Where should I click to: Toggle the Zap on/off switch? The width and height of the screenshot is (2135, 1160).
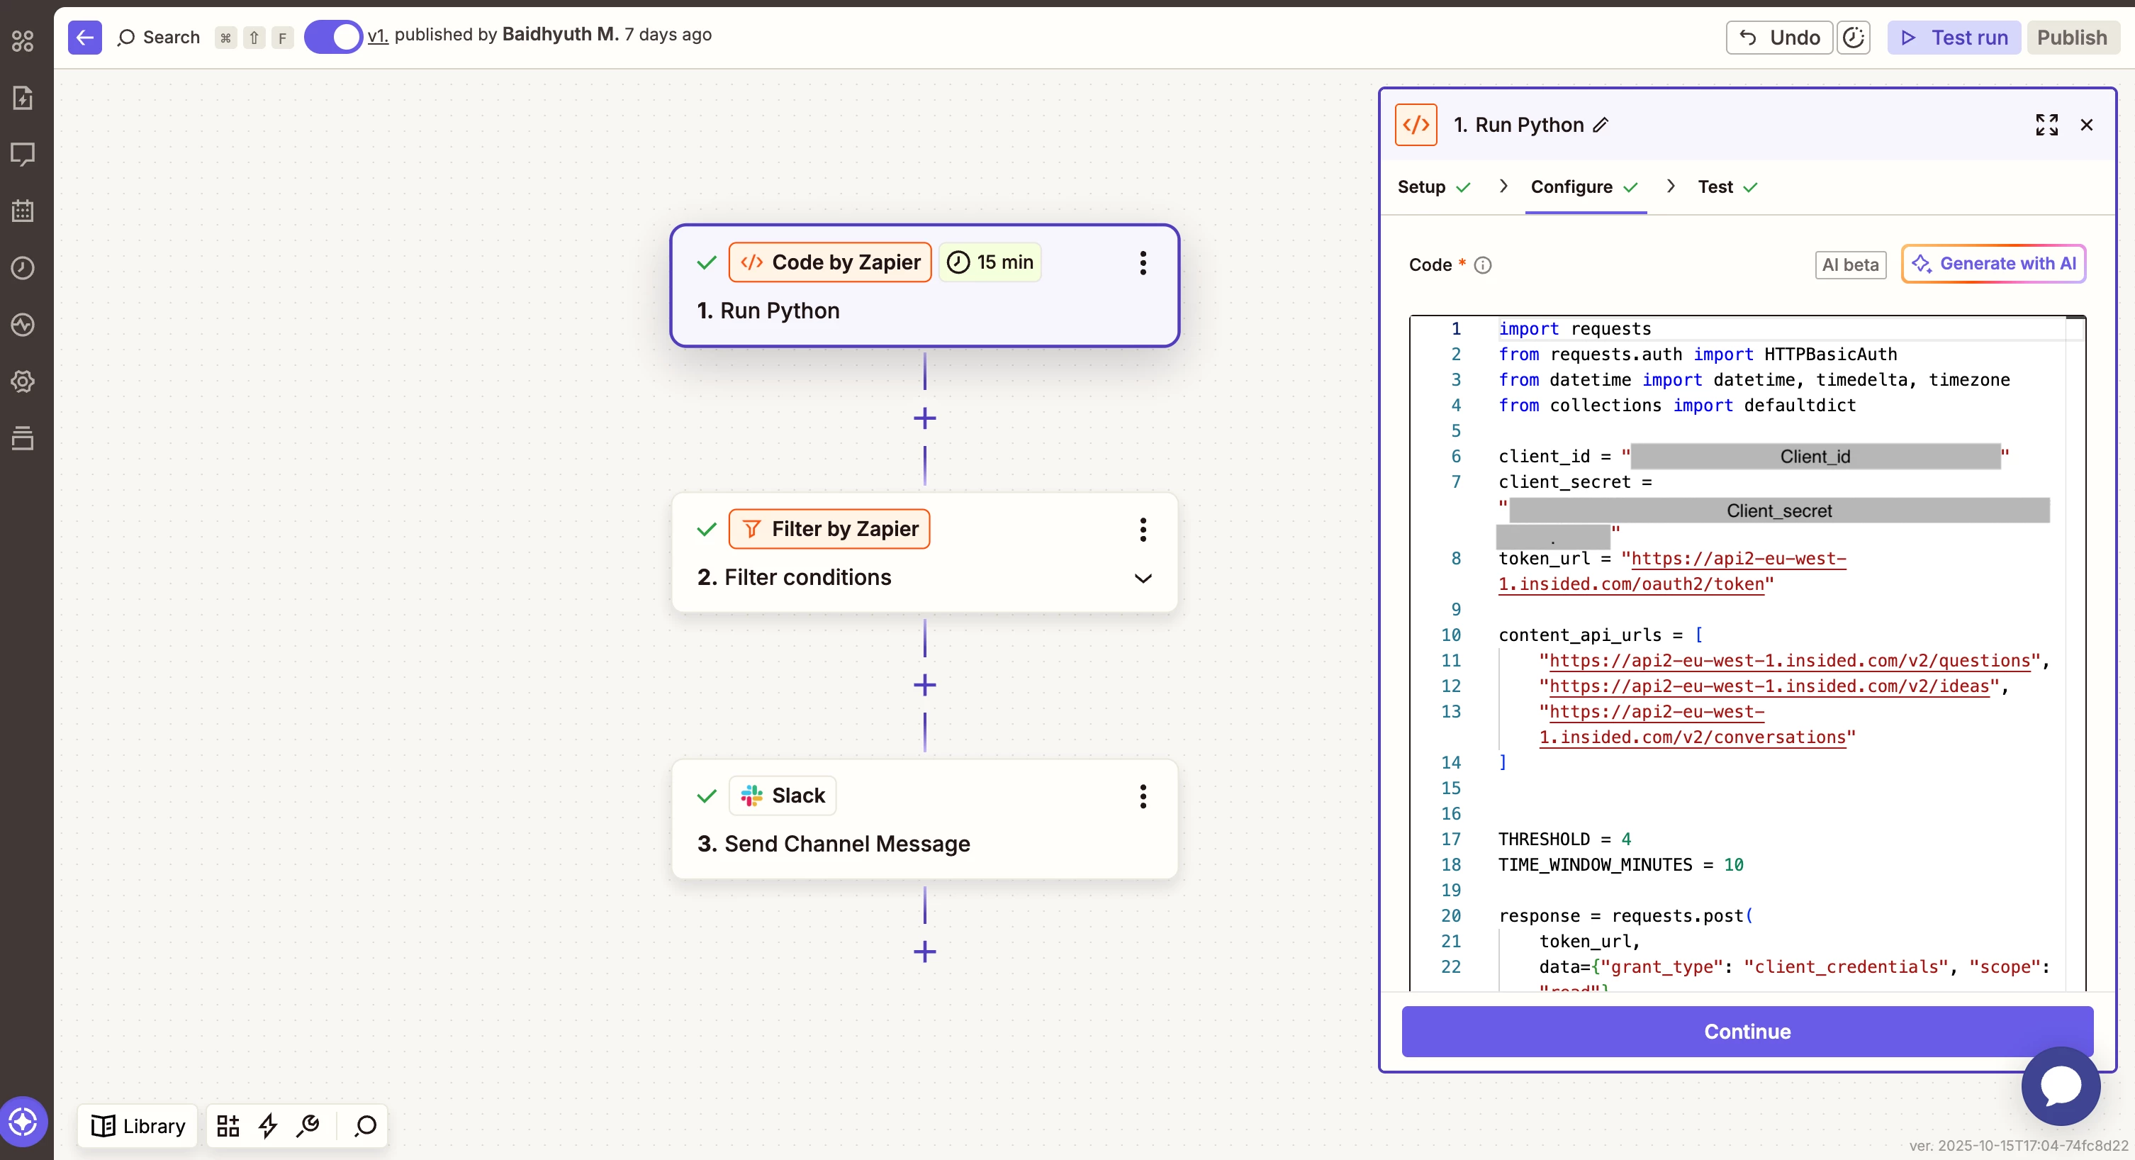coord(332,38)
